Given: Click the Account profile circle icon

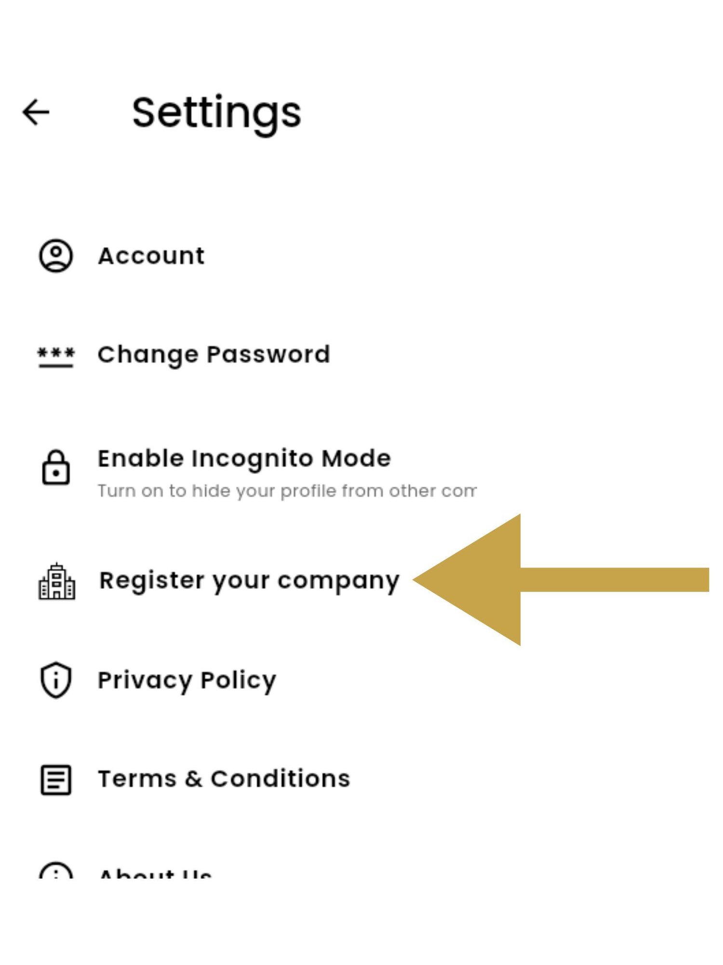Looking at the screenshot, I should [56, 256].
